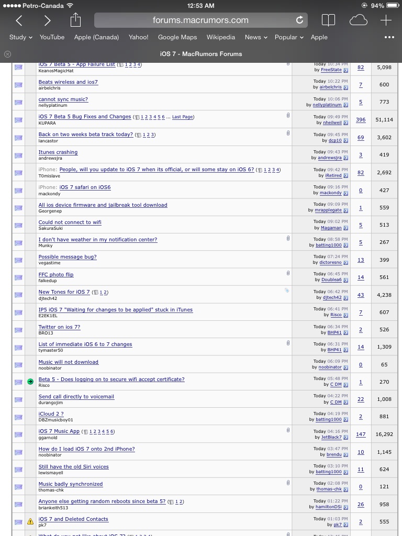The height and width of the screenshot is (536, 402).
Task: Click the green arrow icon on Beta 5 wifi thread
Action: pyautogui.click(x=30, y=382)
